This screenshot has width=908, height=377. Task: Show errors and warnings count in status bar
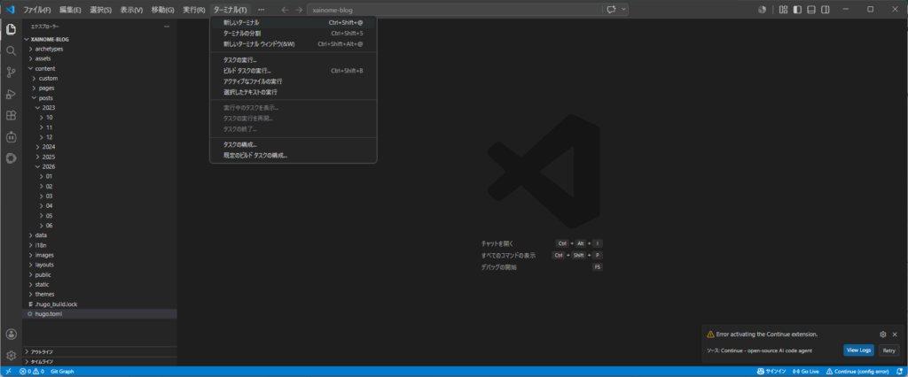[32, 371]
